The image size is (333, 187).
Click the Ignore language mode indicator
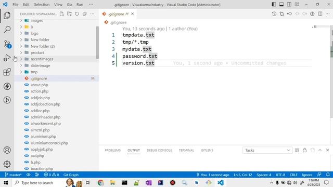[x=307, y=175]
